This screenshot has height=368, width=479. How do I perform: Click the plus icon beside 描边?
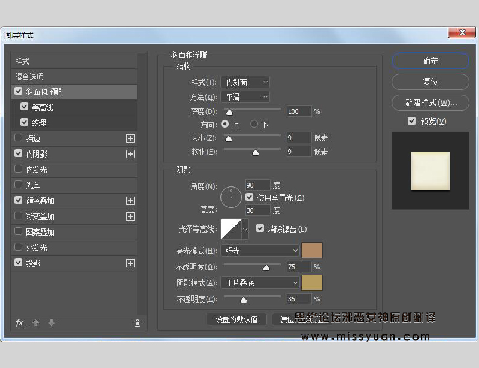[x=131, y=138]
